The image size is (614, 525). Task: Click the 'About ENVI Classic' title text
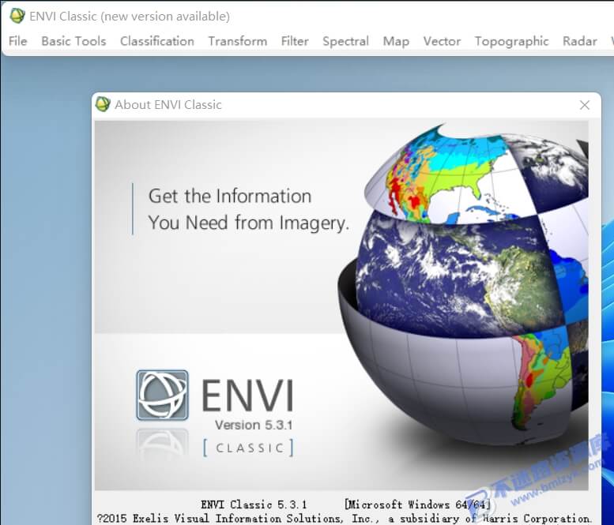point(168,105)
